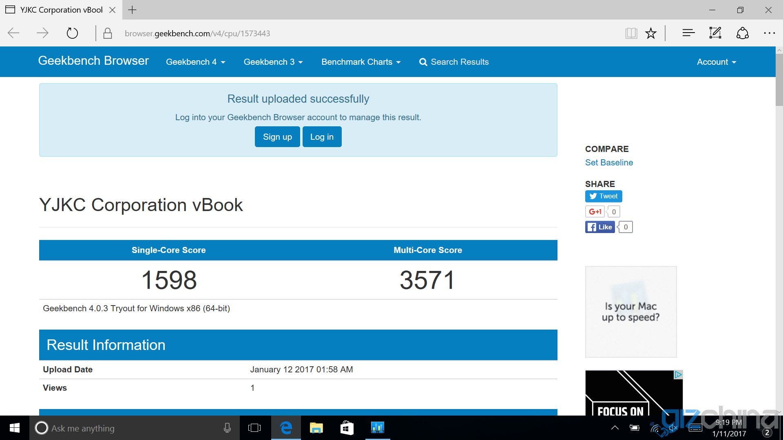Screen dimensions: 783x440
Task: Open the Account dropdown menu
Action: click(x=717, y=62)
